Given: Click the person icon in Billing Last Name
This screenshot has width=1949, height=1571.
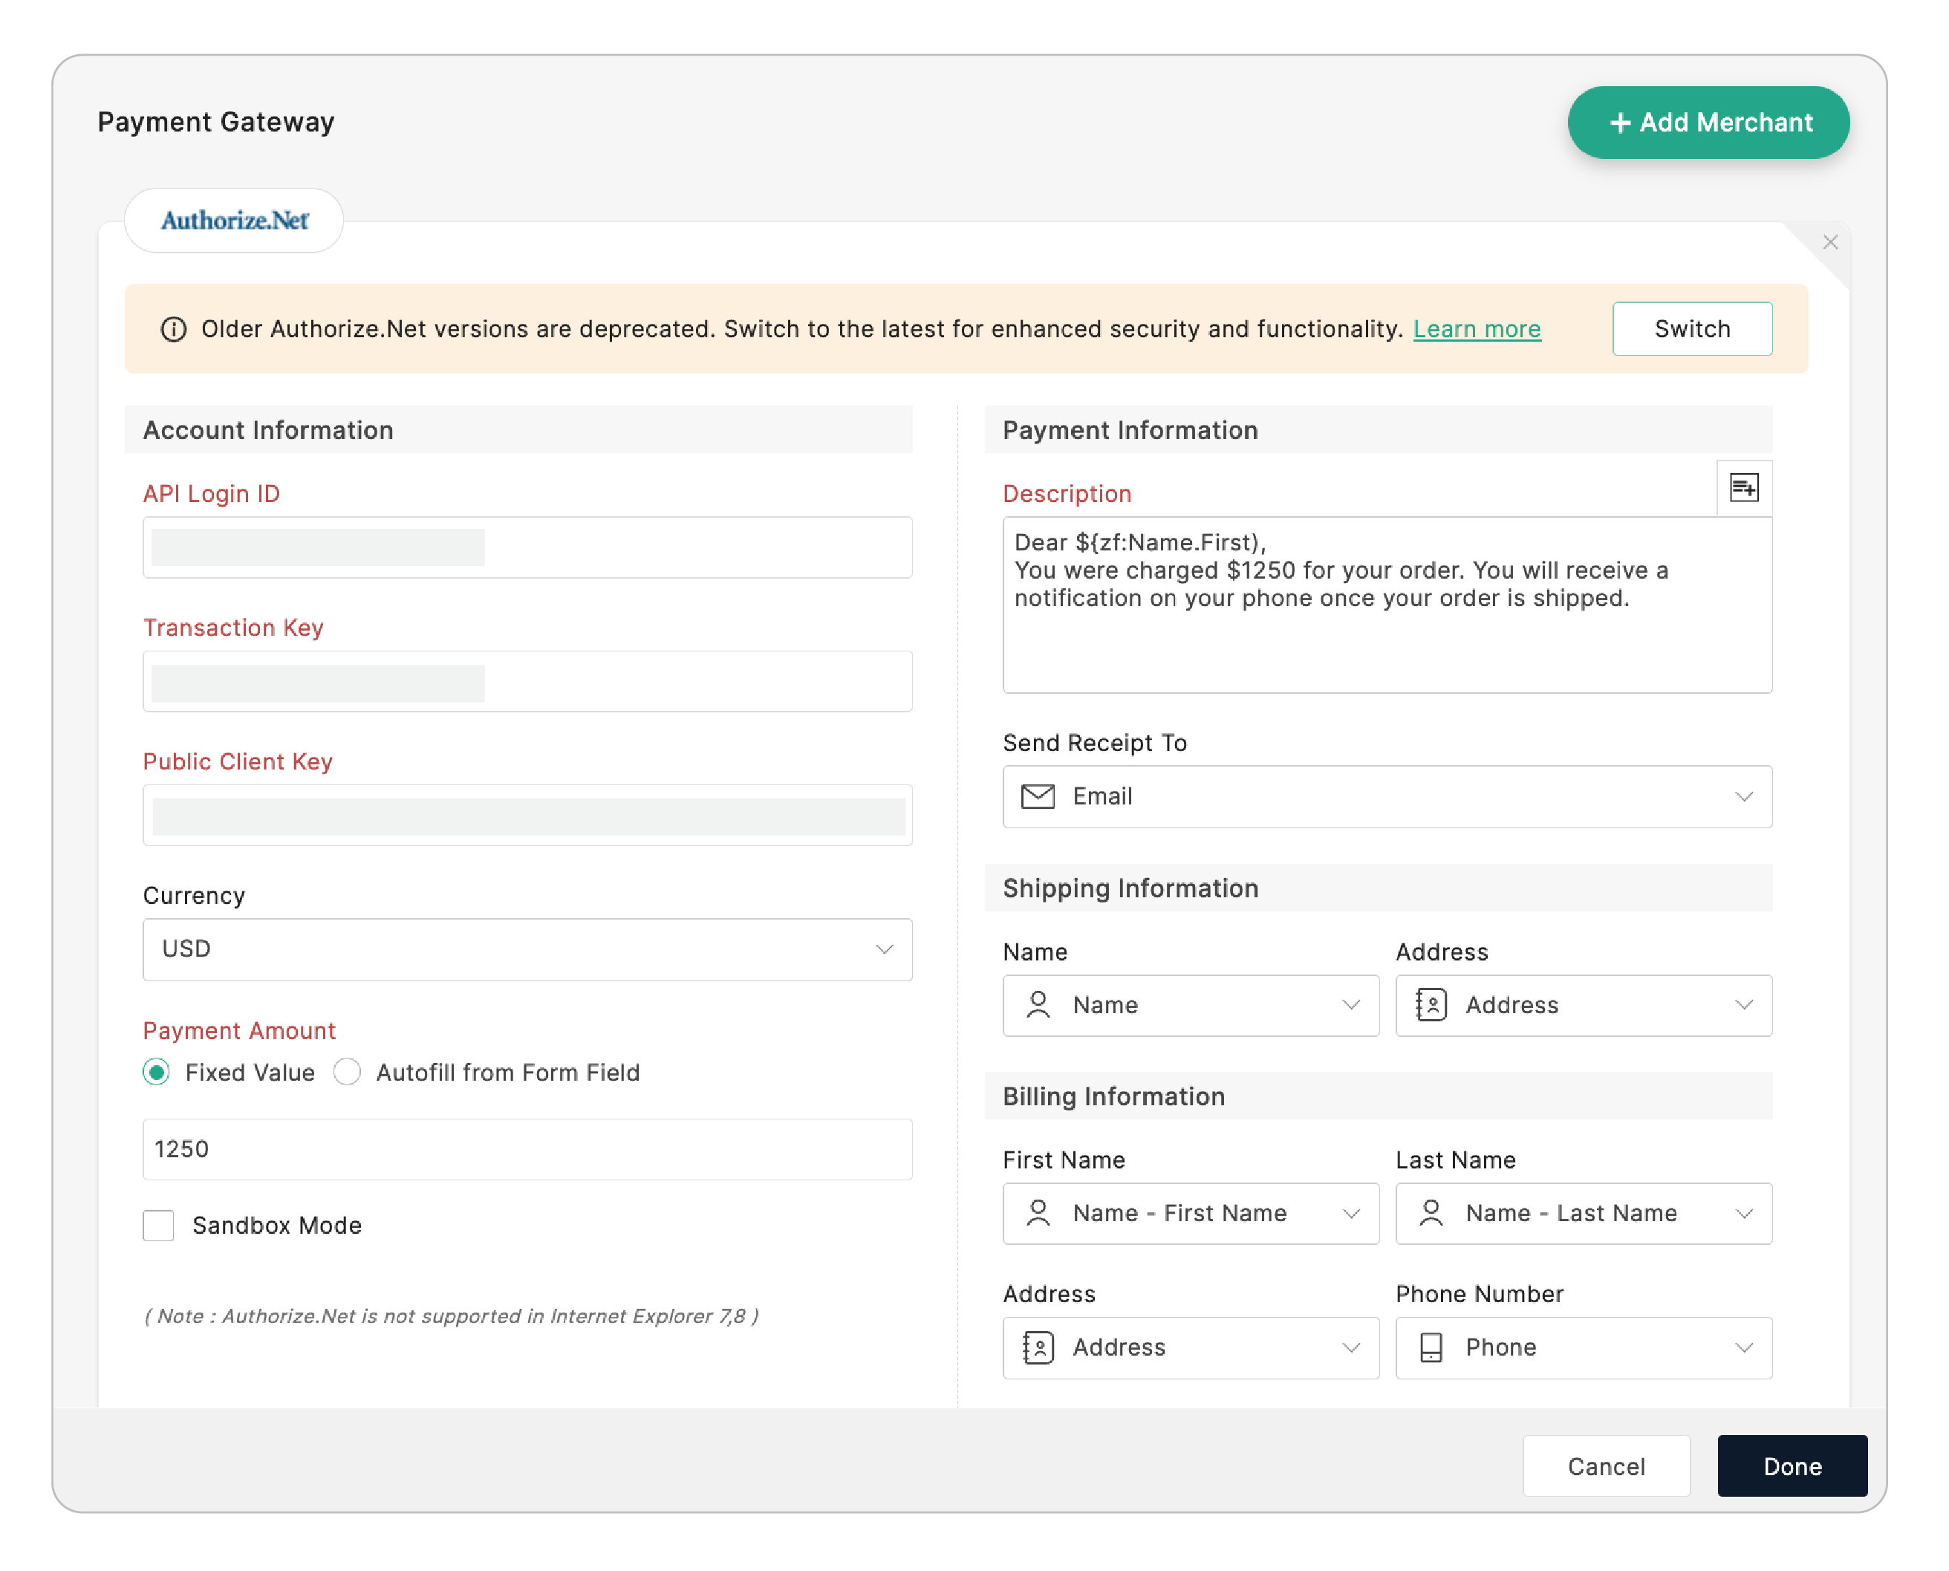Looking at the screenshot, I should pyautogui.click(x=1431, y=1213).
